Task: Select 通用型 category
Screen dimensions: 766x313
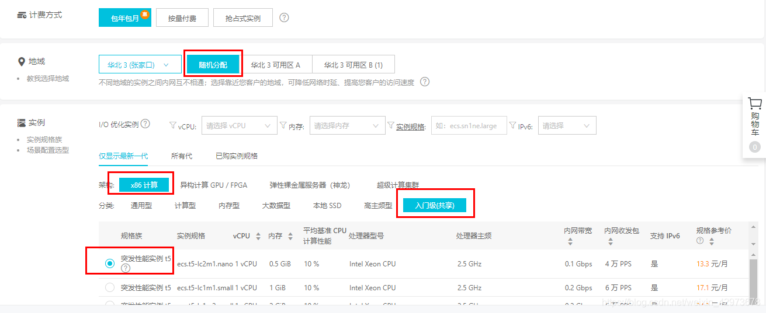Action: tap(141, 205)
